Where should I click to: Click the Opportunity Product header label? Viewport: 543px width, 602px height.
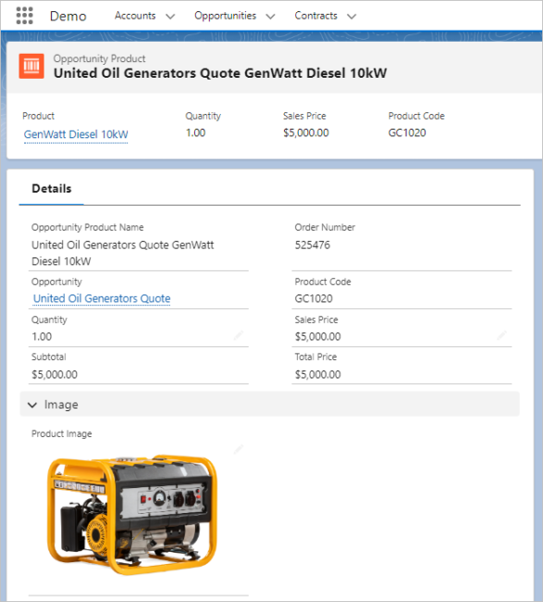click(x=99, y=58)
